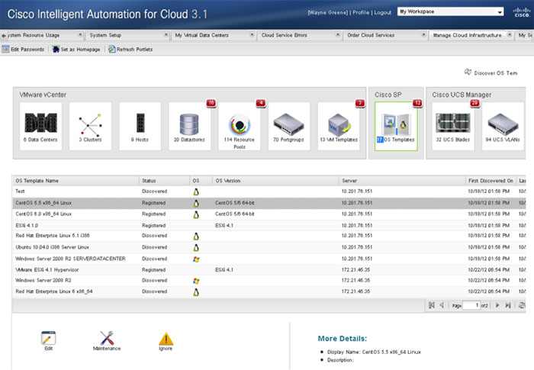The width and height of the screenshot is (534, 370).
Task: Click the Maintenance tools icon
Action: tap(107, 338)
